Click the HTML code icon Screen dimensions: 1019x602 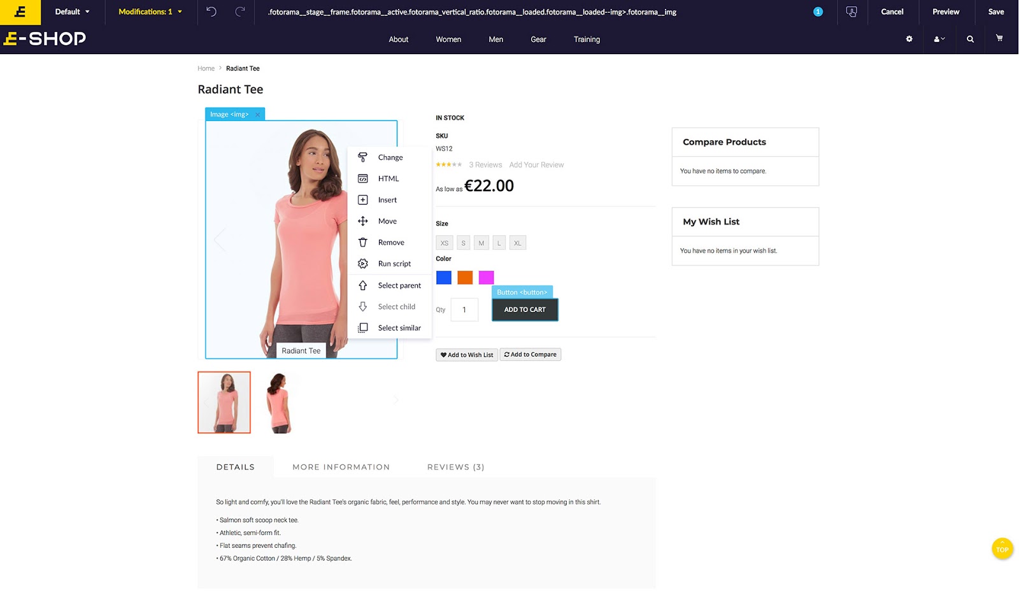pos(362,178)
